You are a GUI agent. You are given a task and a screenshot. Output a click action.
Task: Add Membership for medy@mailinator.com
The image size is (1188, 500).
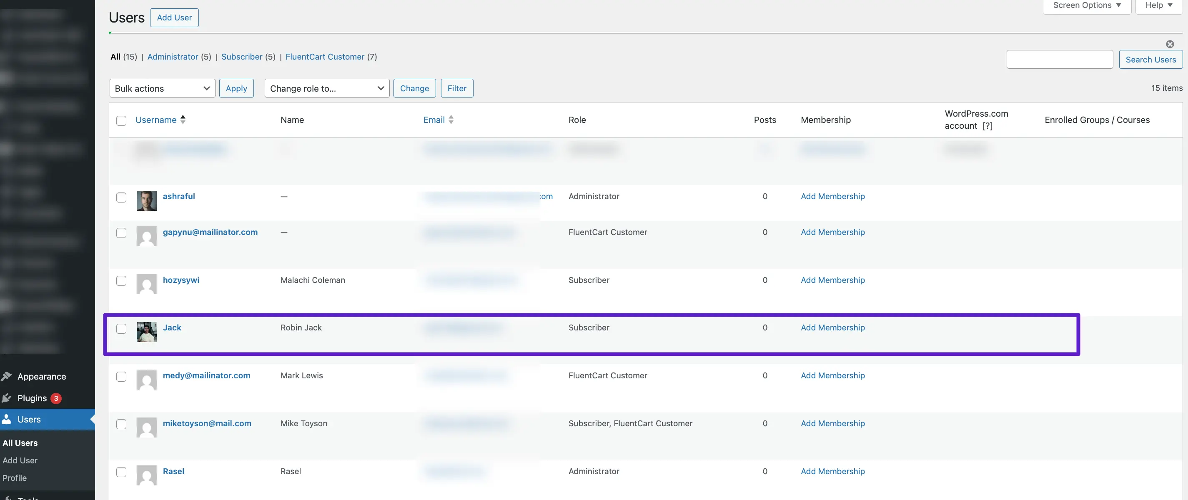[832, 375]
